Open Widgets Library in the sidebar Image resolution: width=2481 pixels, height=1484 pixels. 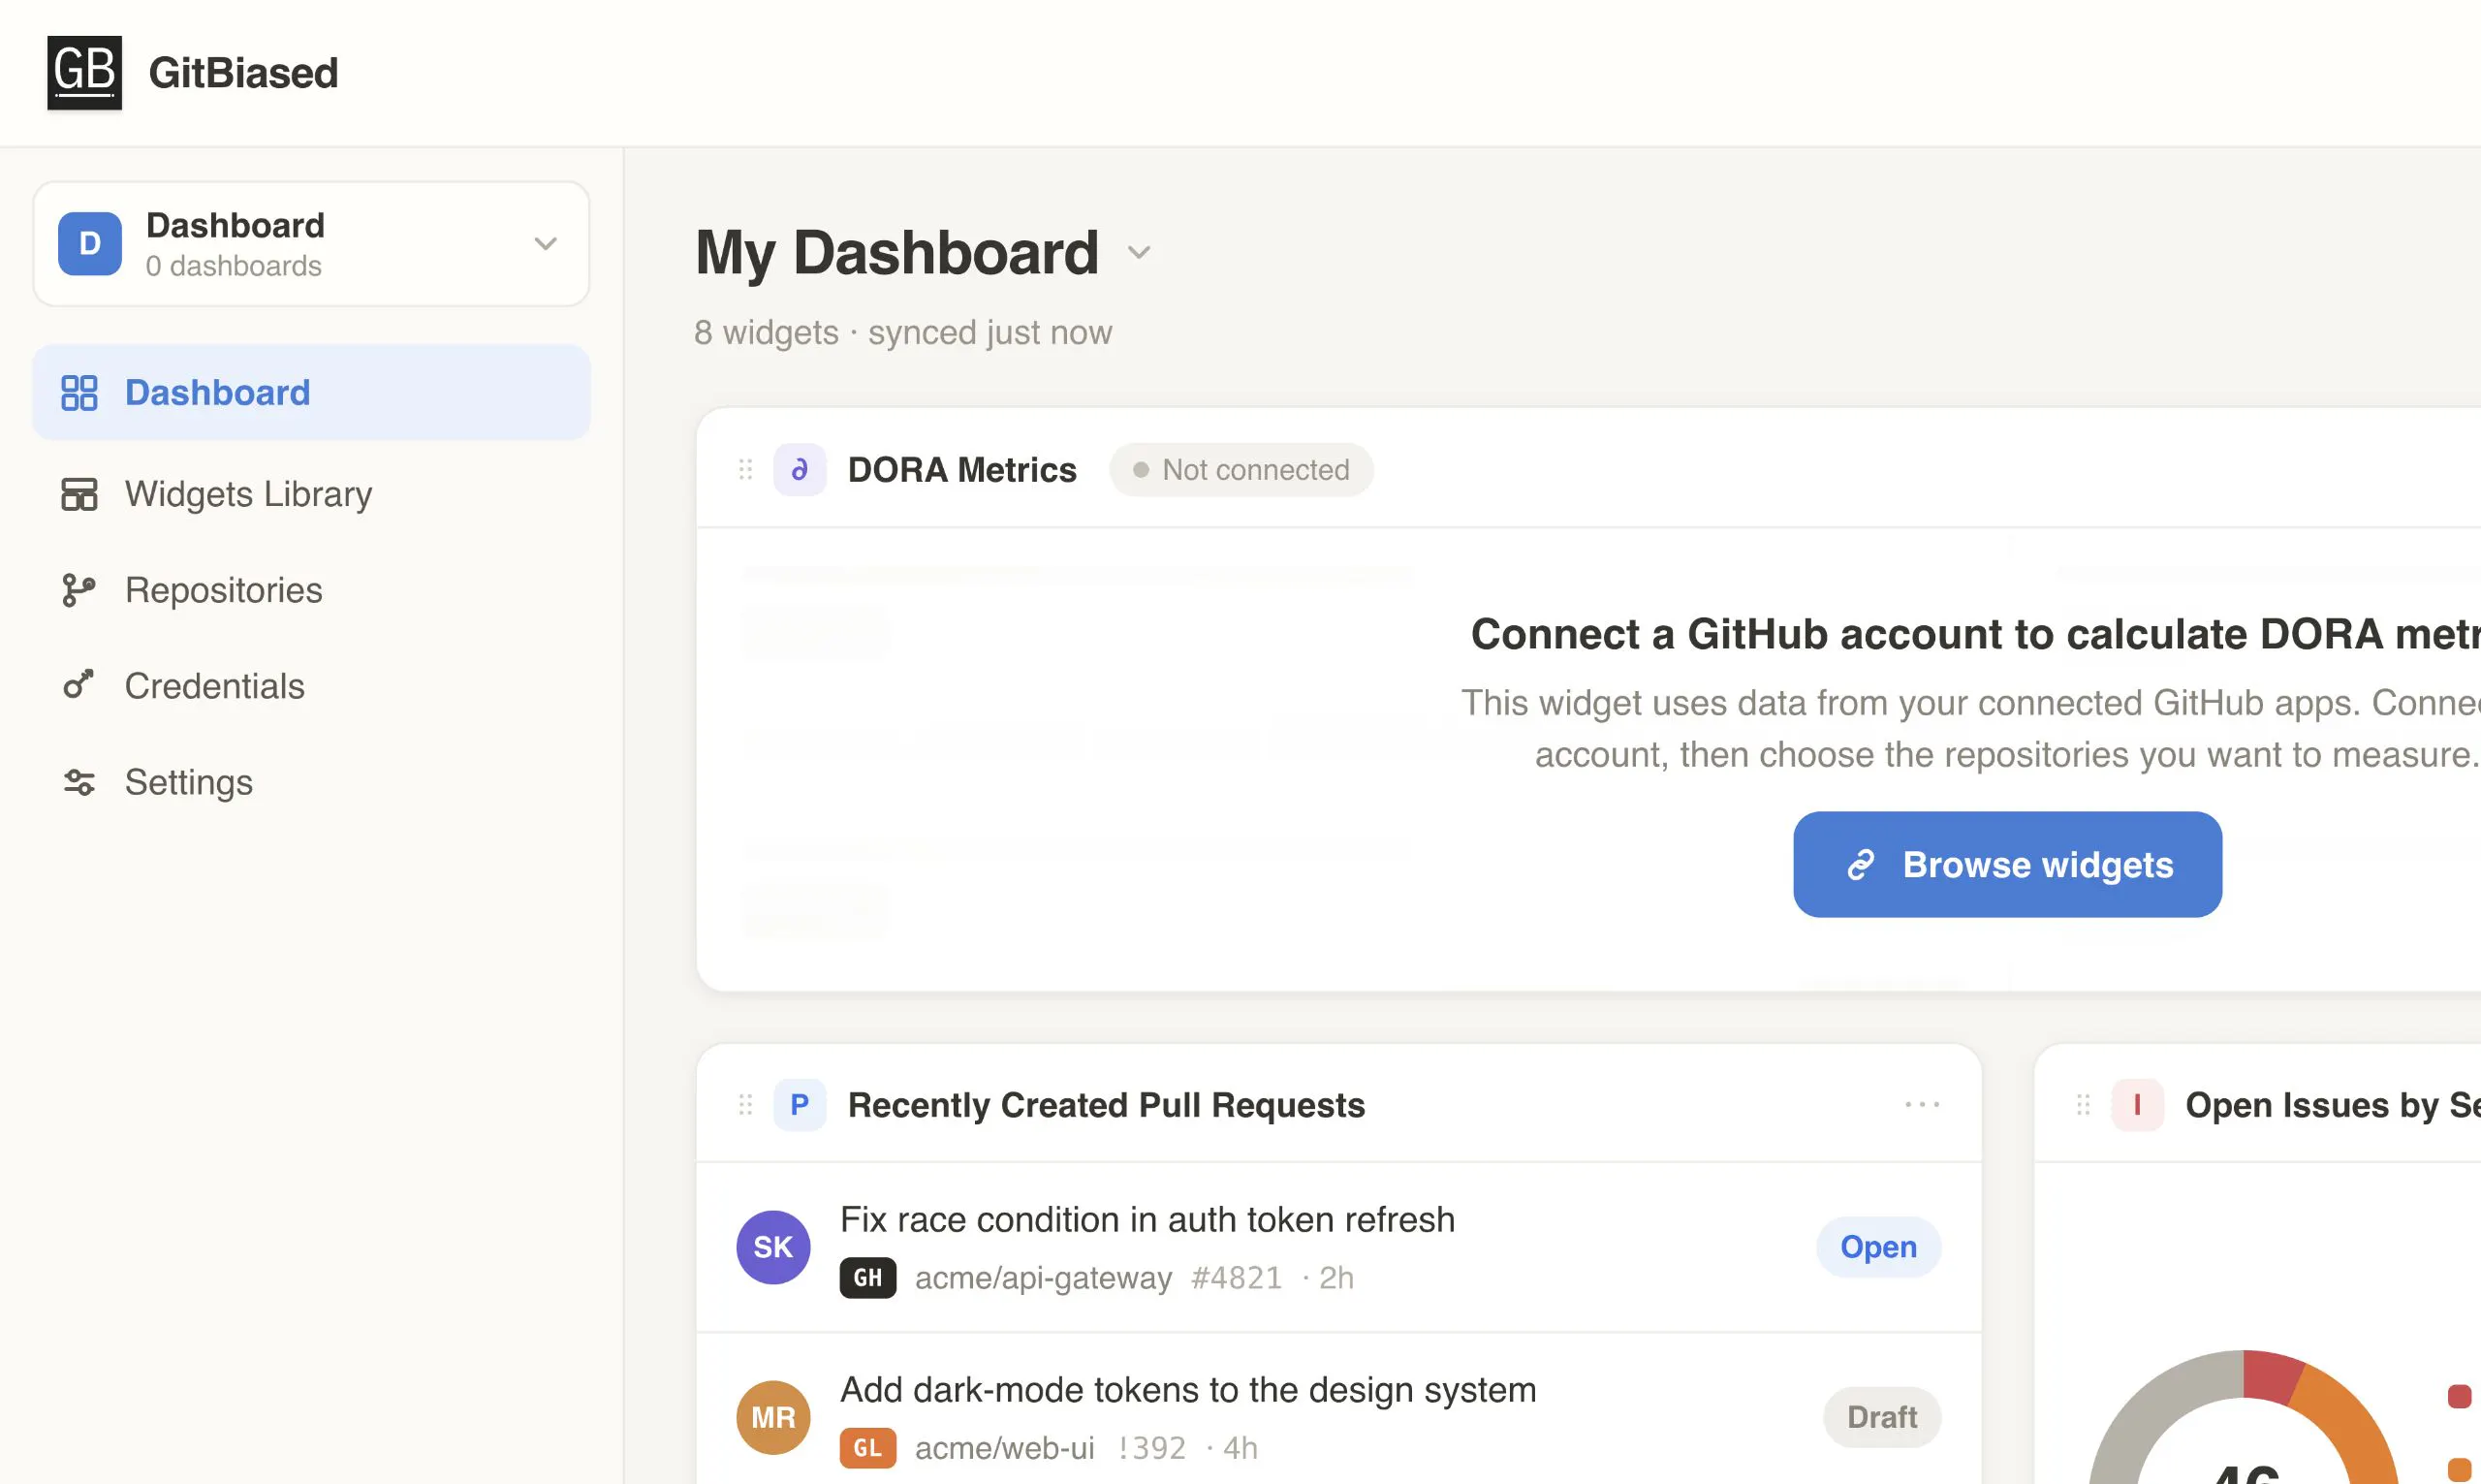tap(311, 494)
